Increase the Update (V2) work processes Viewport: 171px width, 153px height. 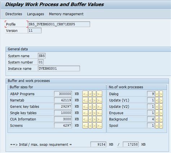pos(161,107)
